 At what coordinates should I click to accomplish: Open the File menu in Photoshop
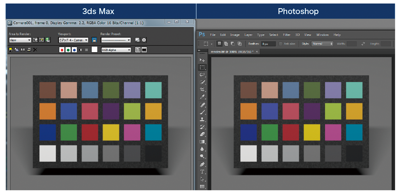coord(213,35)
